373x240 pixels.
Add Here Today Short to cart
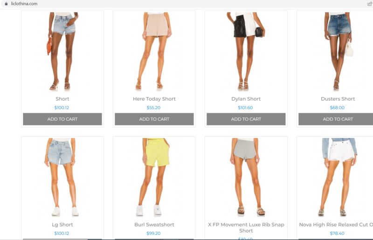coord(154,119)
